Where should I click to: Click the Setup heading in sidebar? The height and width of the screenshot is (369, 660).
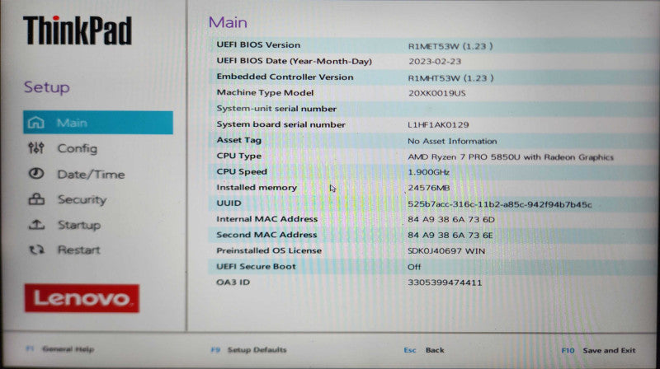coord(47,88)
